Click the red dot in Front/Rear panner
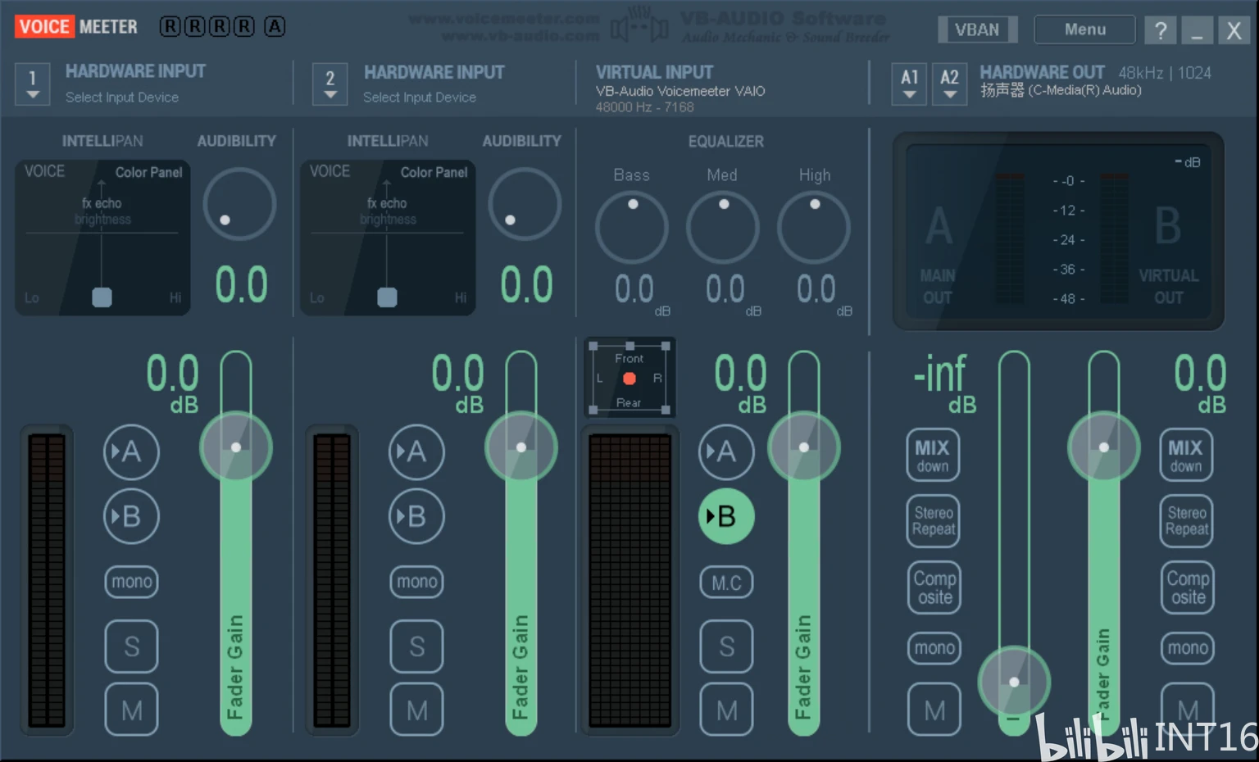The width and height of the screenshot is (1259, 762). click(x=629, y=379)
